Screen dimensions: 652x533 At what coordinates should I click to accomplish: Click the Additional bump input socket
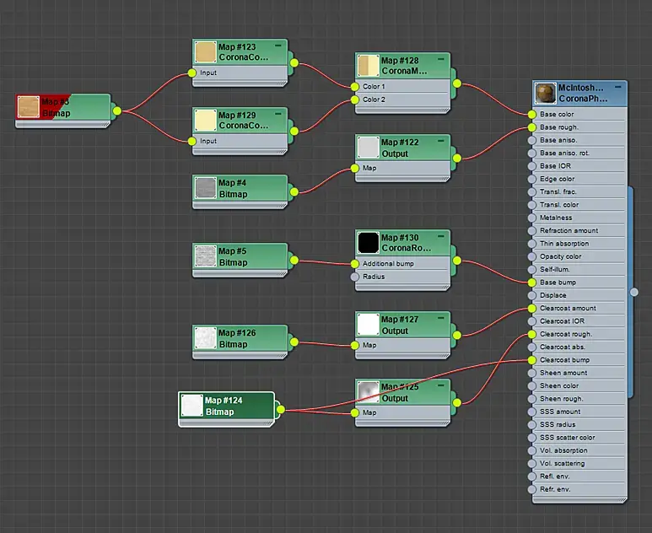(355, 264)
